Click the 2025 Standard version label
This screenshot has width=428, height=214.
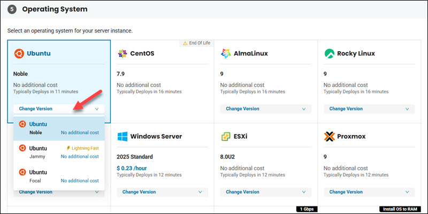[135, 157]
